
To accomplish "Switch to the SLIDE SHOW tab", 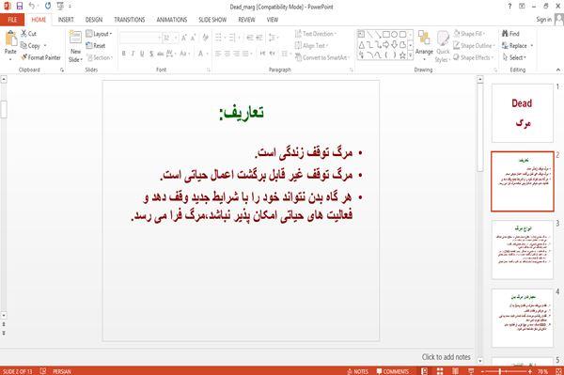I will click(x=212, y=20).
